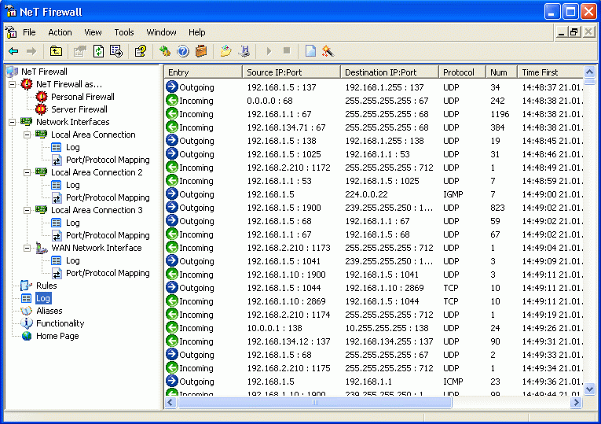Click the new blank document toolbar icon
Image resolution: width=601 pixels, height=424 pixels.
(x=310, y=50)
